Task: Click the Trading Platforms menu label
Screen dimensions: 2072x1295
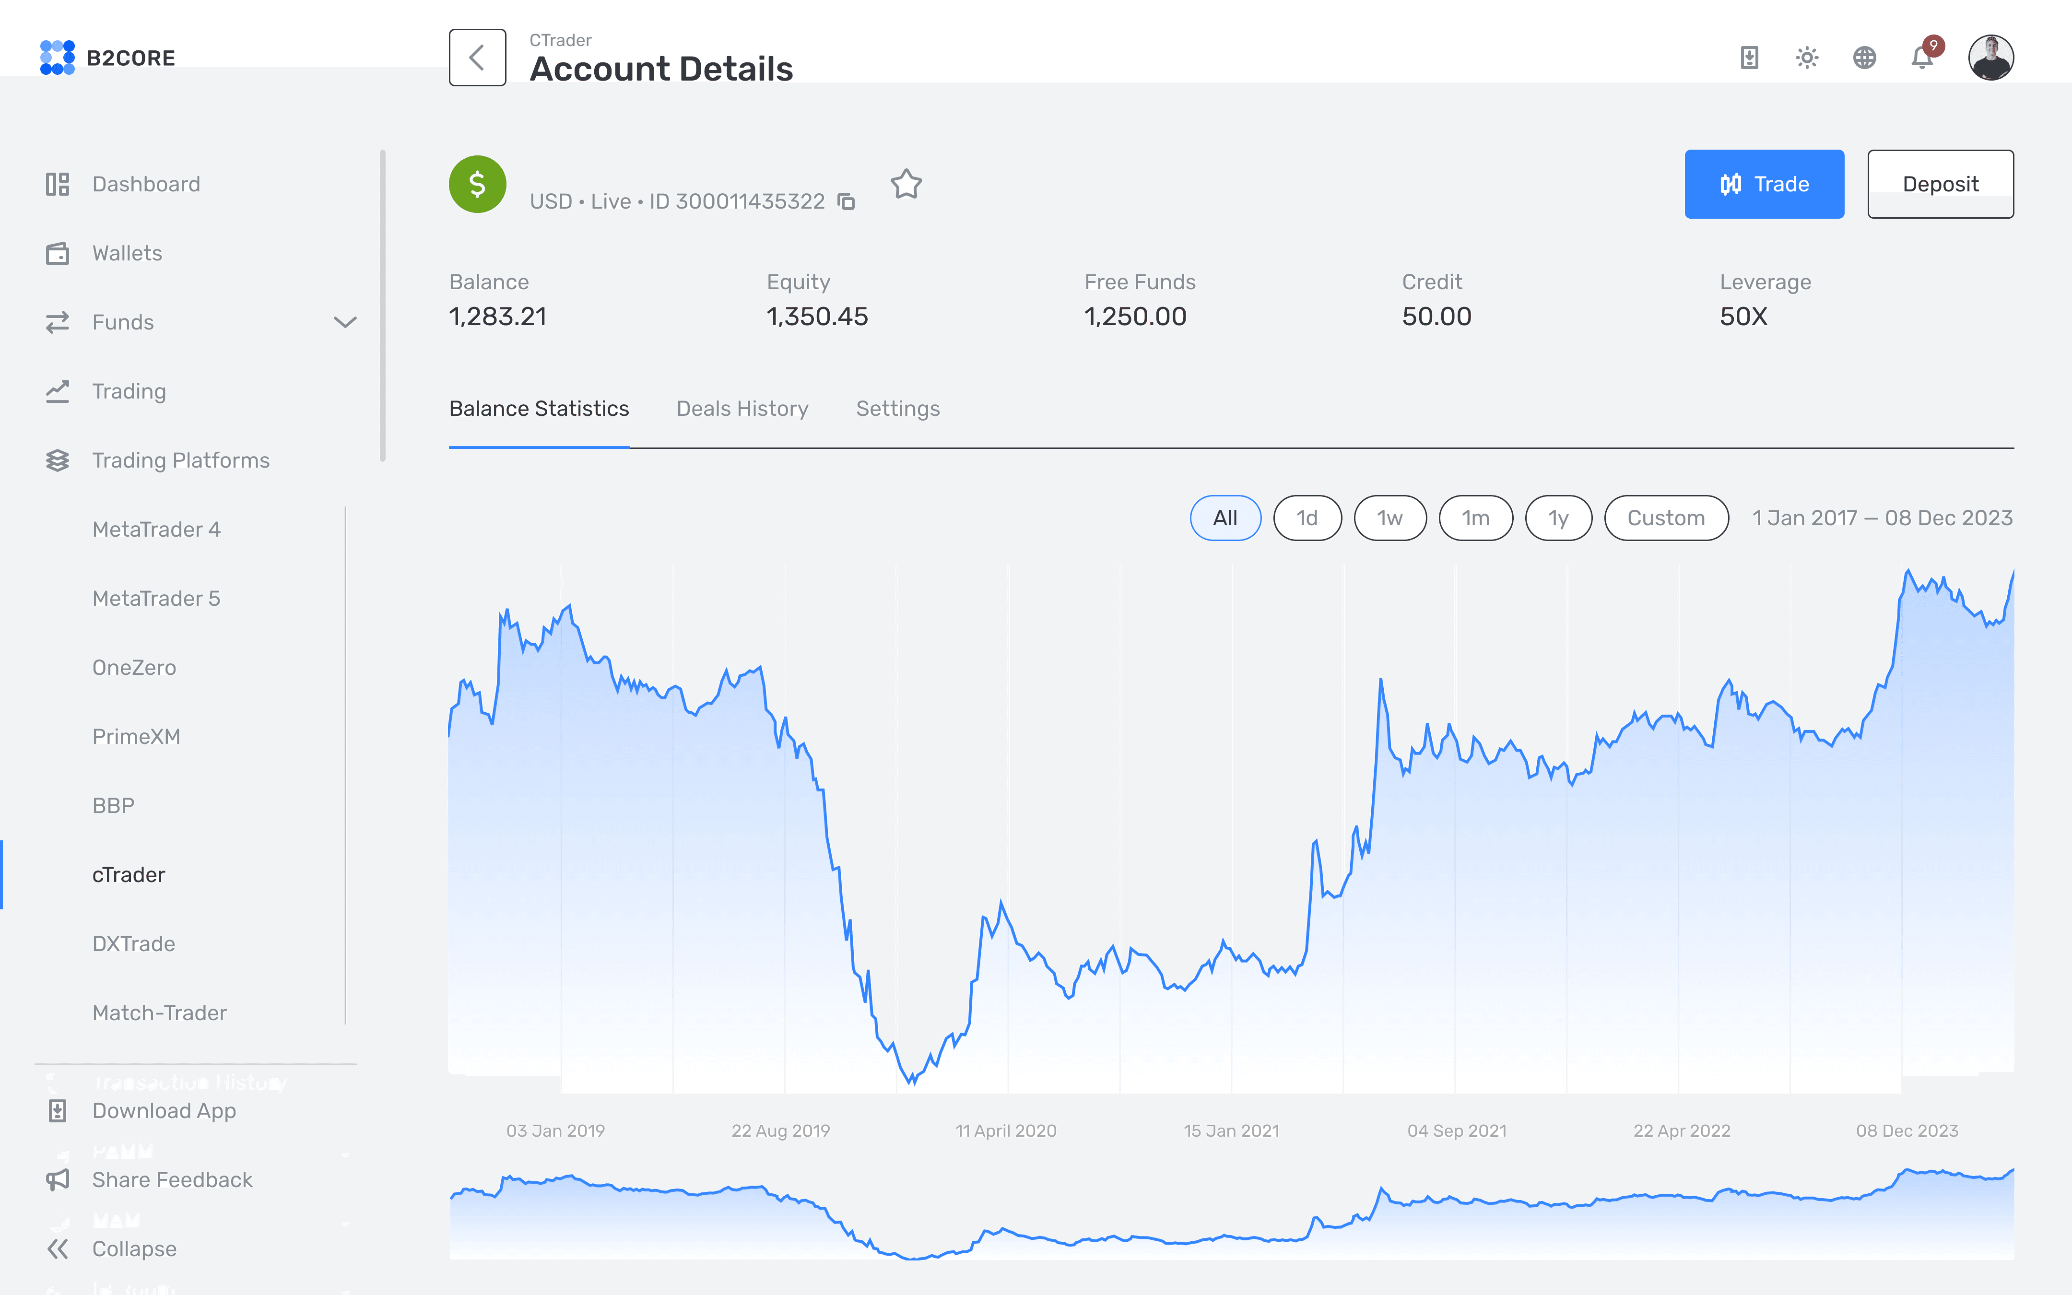Action: 181,460
